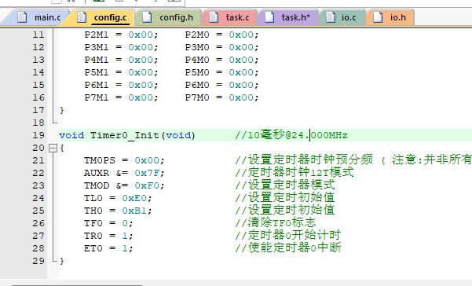
Task: Switch to the io.c tab
Action: point(342,17)
